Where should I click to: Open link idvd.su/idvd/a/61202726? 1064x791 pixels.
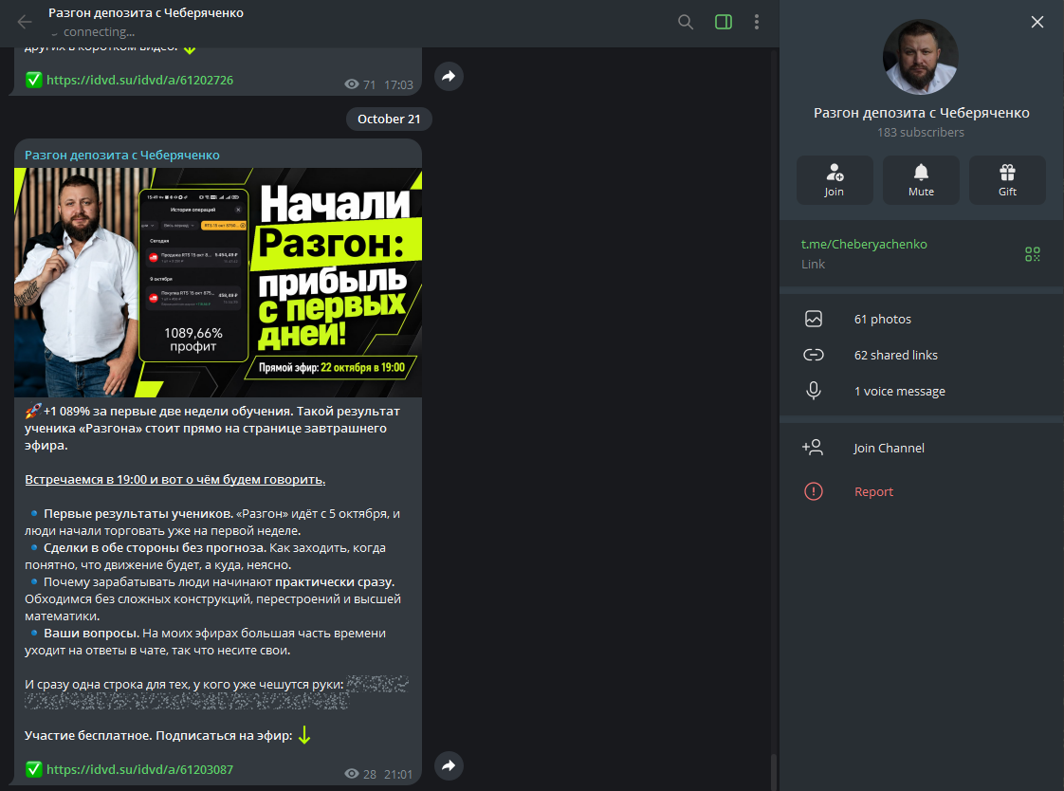point(139,80)
